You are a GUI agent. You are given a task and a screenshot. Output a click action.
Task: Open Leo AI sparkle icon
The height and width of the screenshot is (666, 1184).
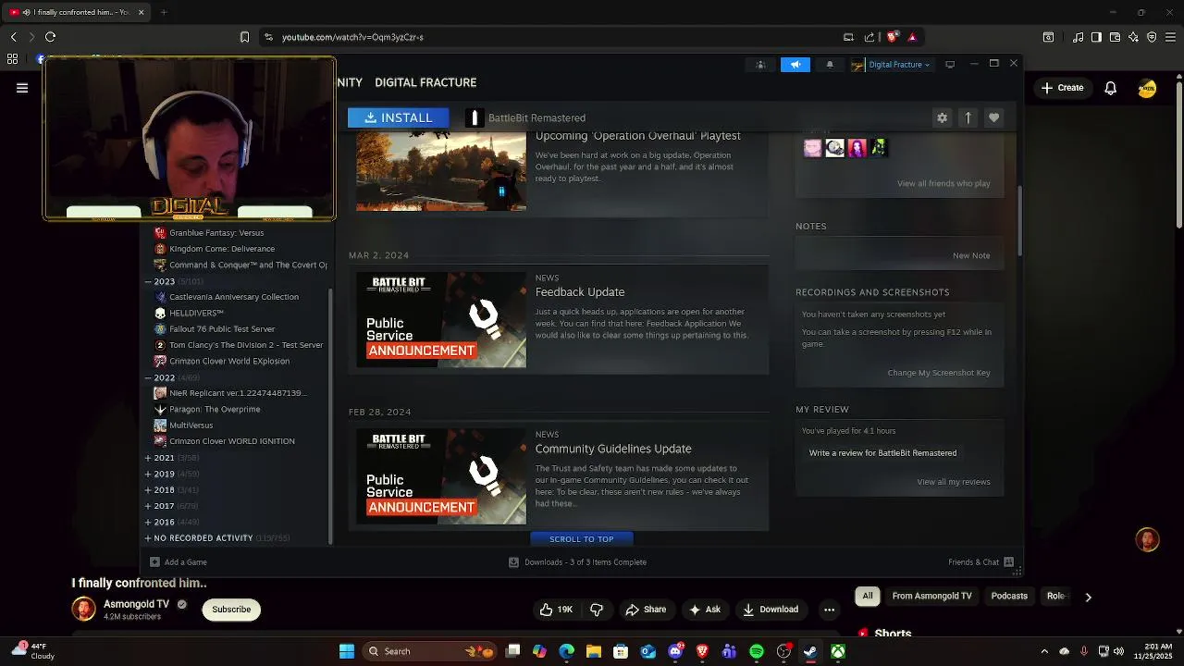[x=1133, y=37]
